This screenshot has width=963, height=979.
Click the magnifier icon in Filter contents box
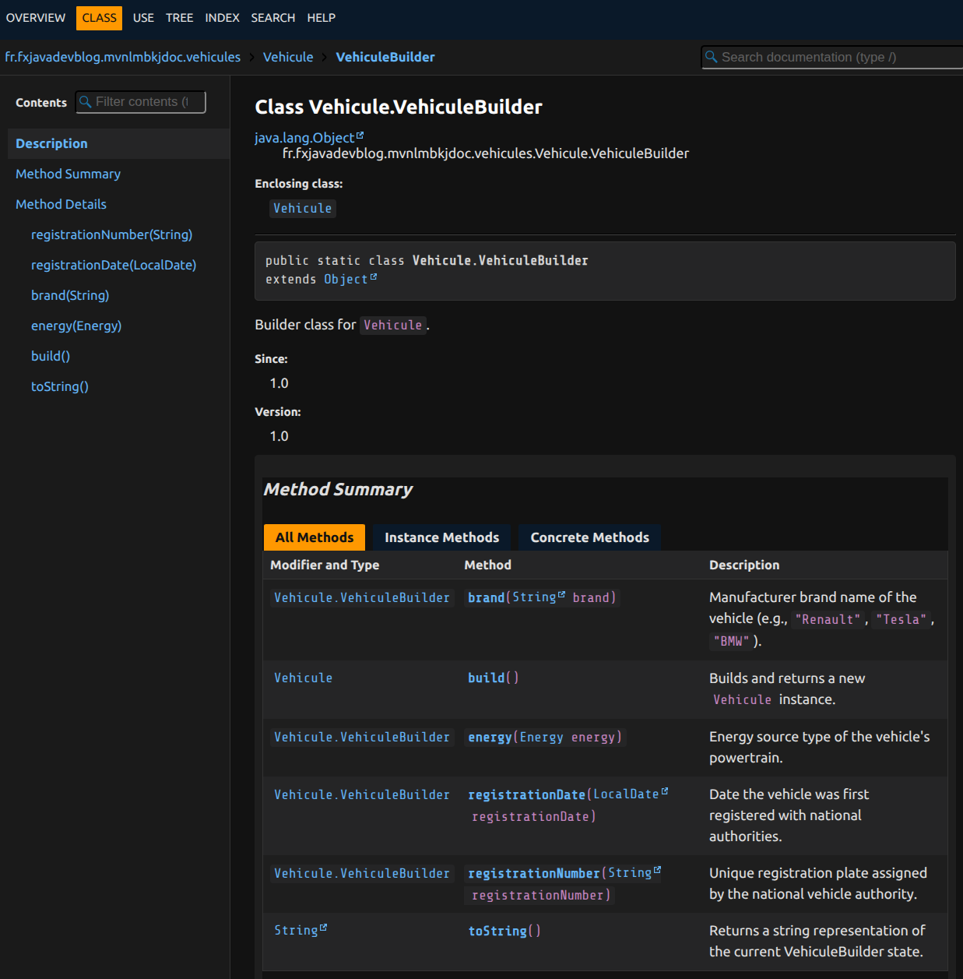pos(86,102)
